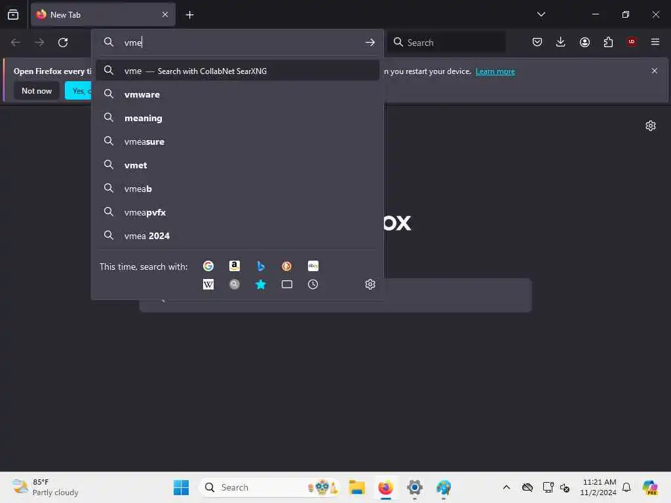Open the Downloads panel
The width and height of the screenshot is (671, 503).
561,42
